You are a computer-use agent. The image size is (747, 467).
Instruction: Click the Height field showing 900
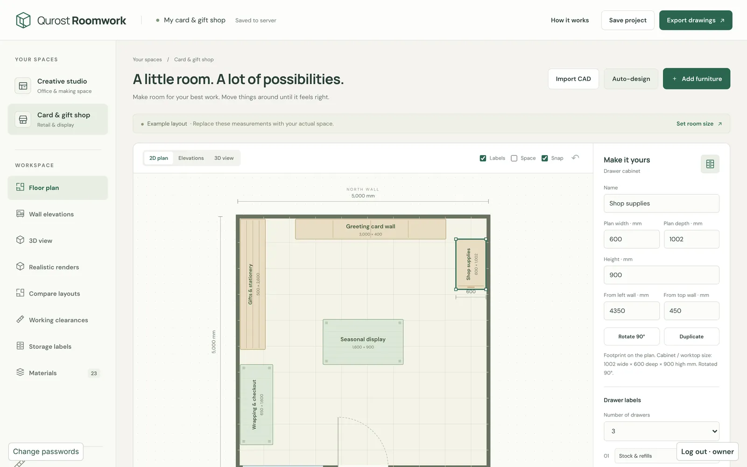[x=661, y=275]
